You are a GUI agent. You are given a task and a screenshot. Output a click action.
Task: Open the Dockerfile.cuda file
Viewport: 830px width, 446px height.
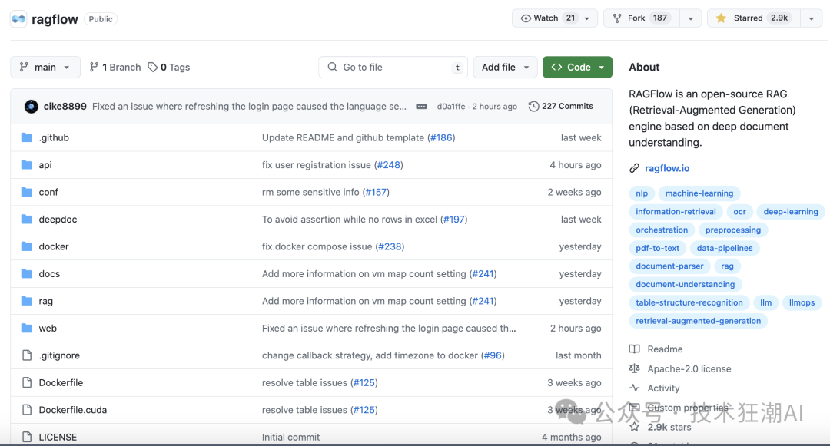(x=72, y=410)
